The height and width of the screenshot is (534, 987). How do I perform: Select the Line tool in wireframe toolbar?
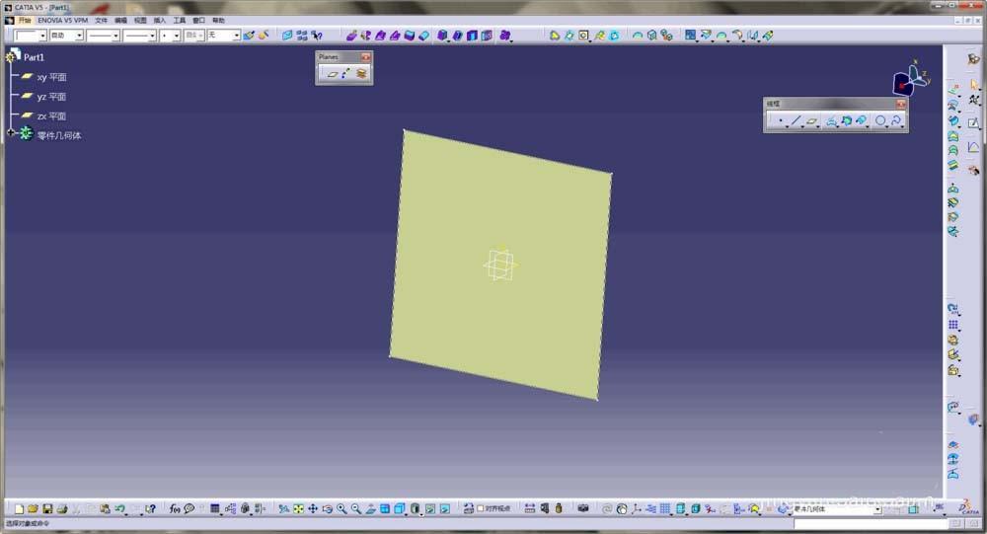coord(795,121)
